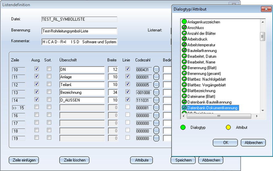Click the Zeile einfügen button

click(x=24, y=160)
